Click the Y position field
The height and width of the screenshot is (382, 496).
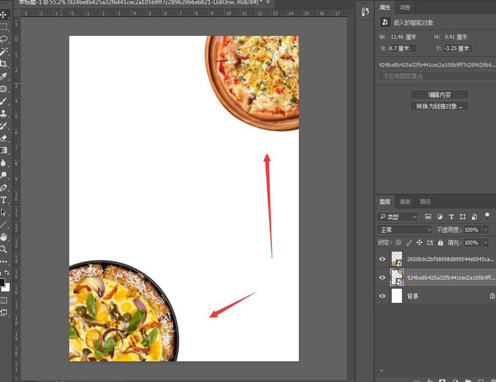coord(458,48)
